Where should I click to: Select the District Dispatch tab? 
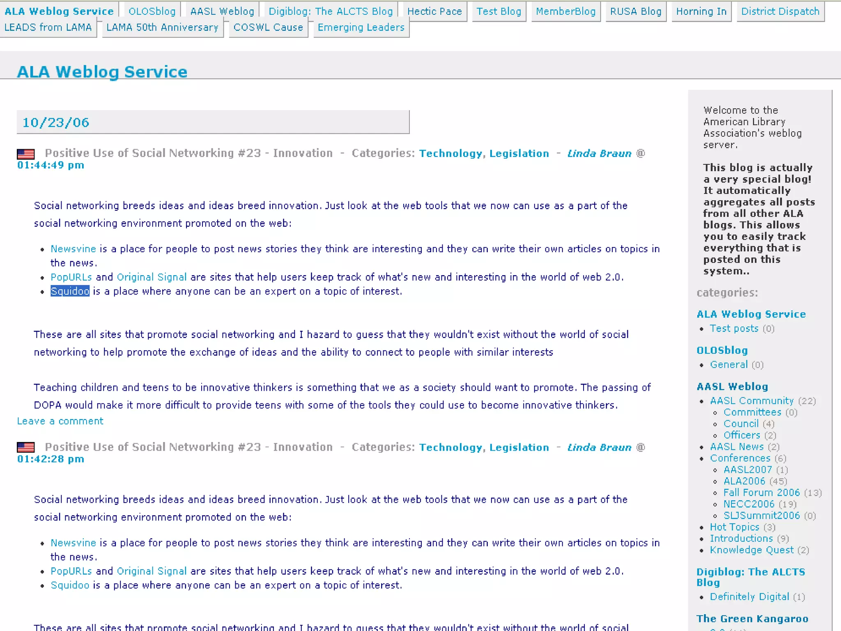click(x=780, y=12)
